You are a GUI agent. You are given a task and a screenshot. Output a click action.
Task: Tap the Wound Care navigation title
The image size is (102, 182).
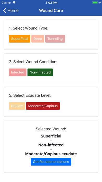point(51,10)
